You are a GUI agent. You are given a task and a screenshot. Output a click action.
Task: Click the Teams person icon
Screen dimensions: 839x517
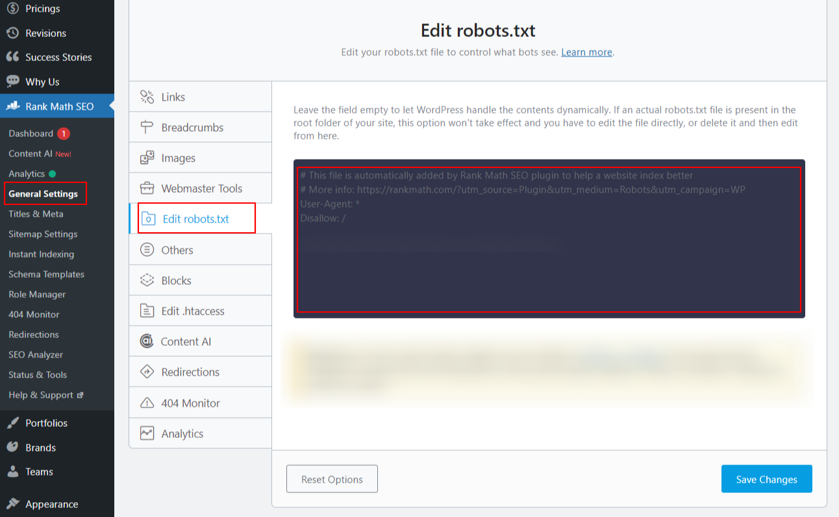12,472
